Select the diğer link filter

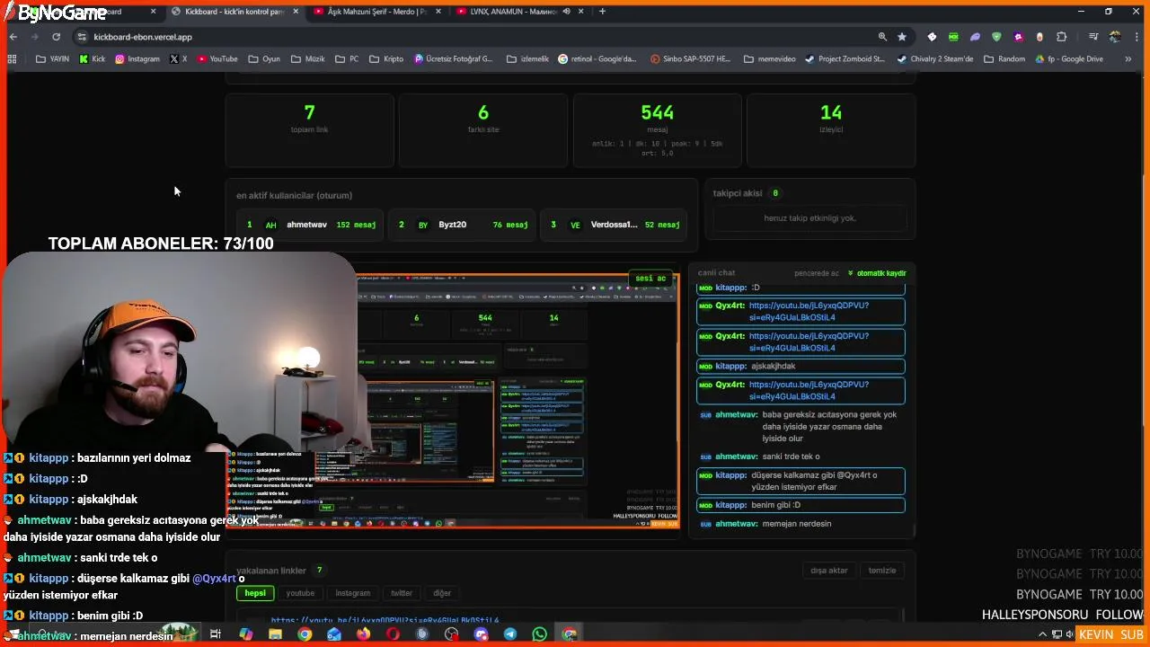point(442,593)
